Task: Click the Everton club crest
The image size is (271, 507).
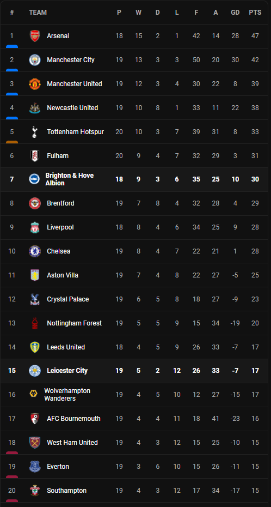Action: (34, 467)
